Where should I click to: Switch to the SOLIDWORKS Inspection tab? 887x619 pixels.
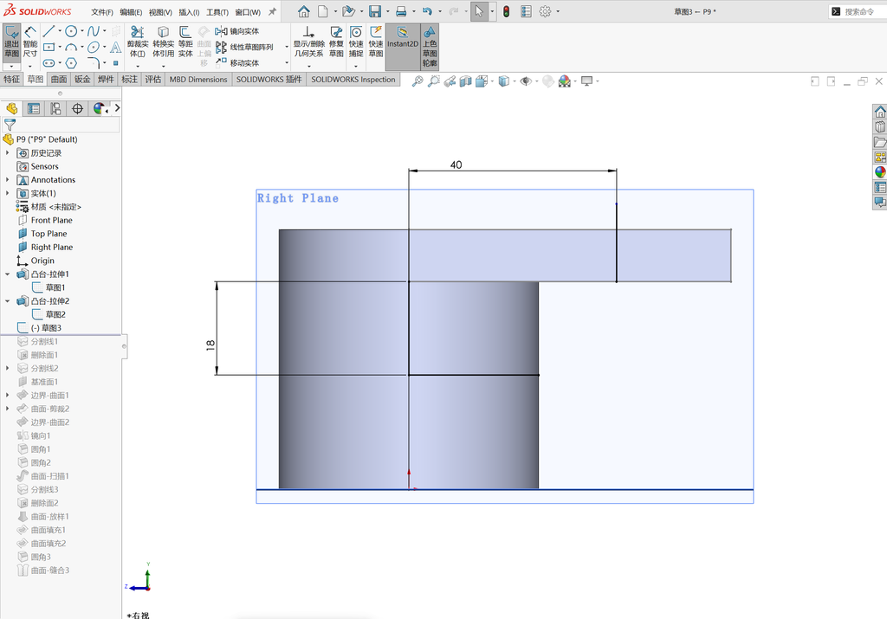tap(353, 79)
